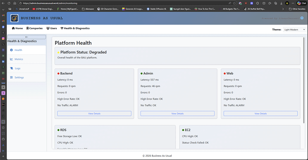Open LinkedIn from the browser sidebar
Viewport: 308px width, 160px height.
coord(3,62)
